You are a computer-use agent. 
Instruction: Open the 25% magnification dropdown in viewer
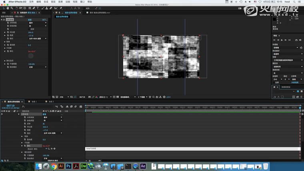[62, 97]
